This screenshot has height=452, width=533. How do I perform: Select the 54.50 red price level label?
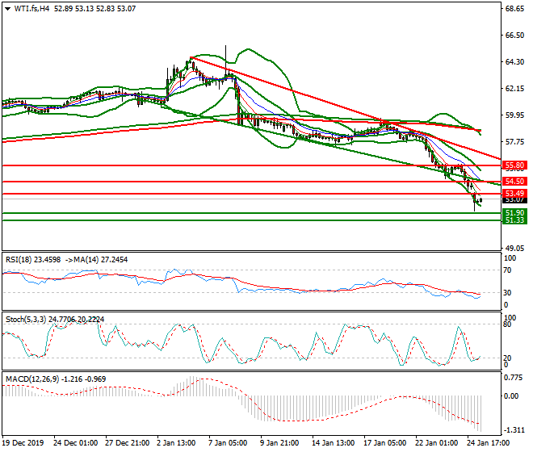pyautogui.click(x=514, y=182)
